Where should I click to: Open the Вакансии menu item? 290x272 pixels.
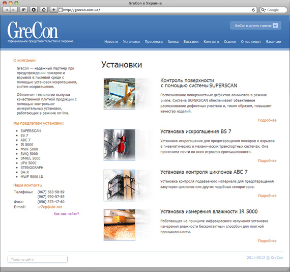pos(274,42)
